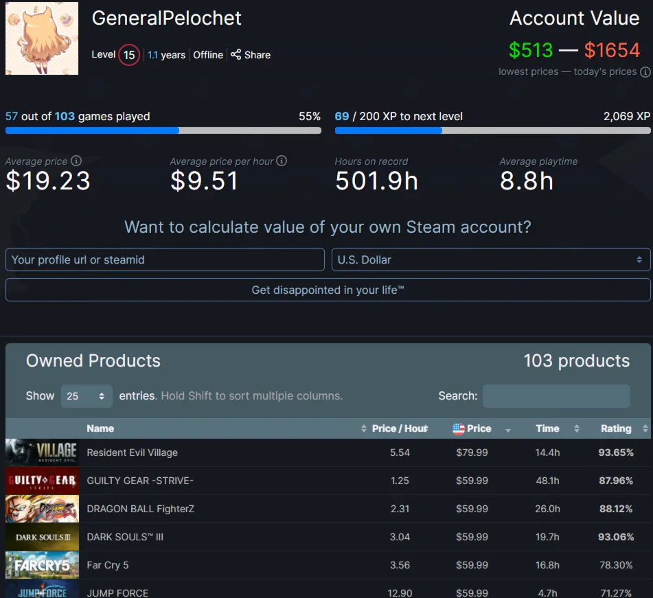Click the Average price info icon
Image resolution: width=653 pixels, height=598 pixels.
[x=76, y=161]
